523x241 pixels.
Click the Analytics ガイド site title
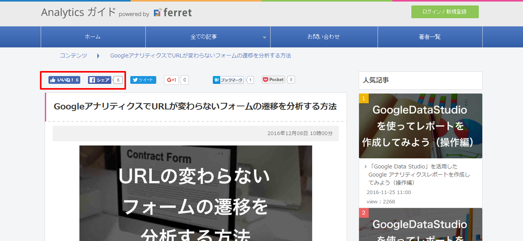coord(78,12)
